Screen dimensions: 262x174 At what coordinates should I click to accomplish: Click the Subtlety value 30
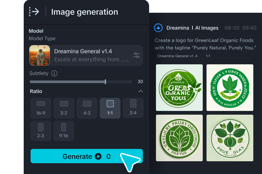pyautogui.click(x=140, y=82)
